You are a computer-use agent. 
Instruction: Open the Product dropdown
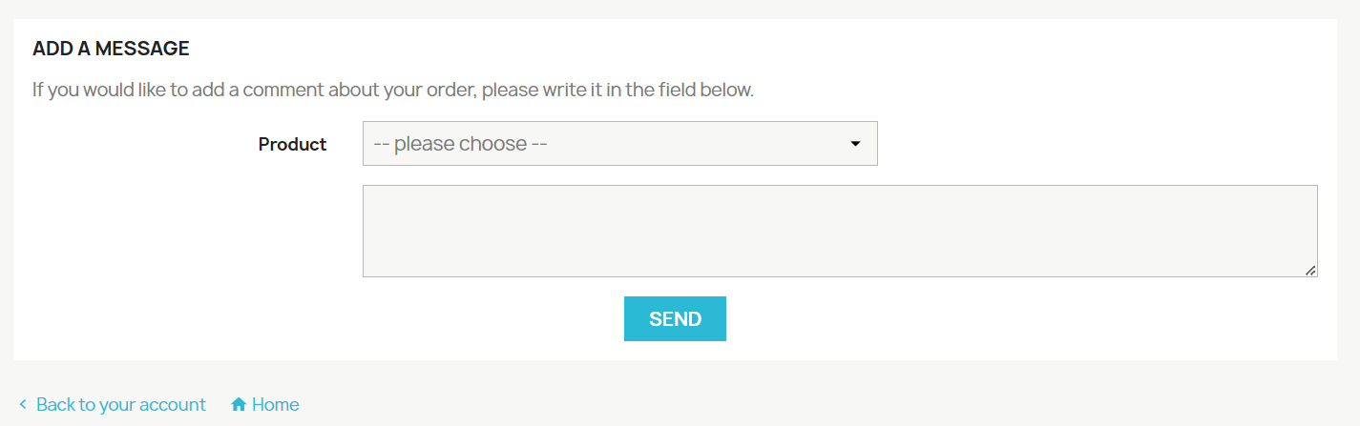(619, 144)
